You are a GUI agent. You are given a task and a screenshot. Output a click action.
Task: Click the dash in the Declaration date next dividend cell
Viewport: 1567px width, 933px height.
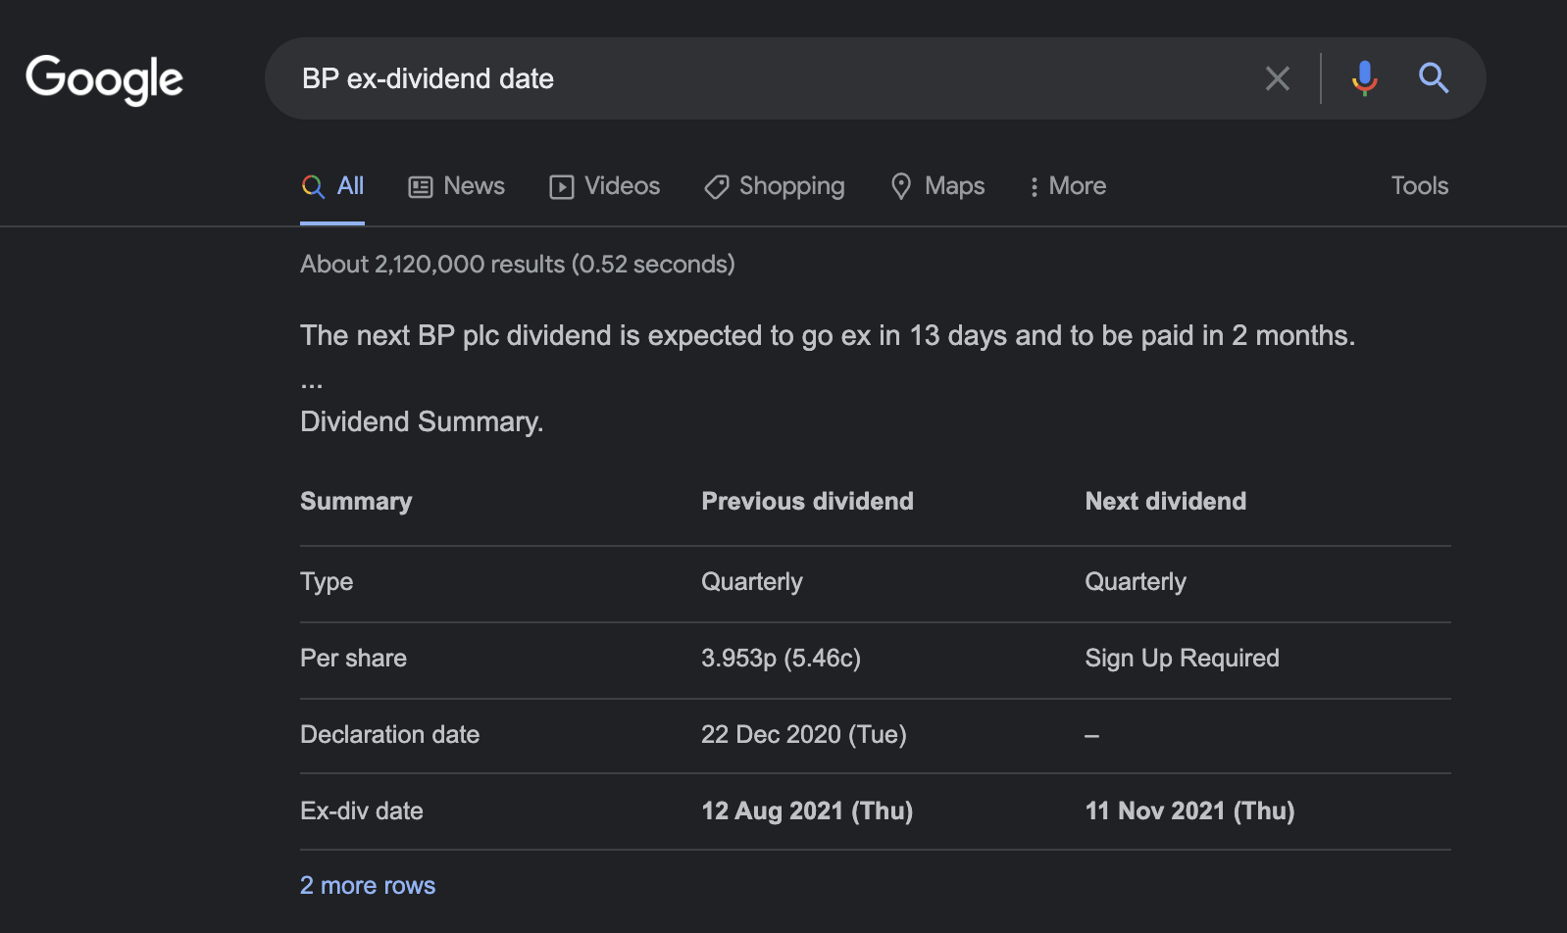pos(1091,736)
